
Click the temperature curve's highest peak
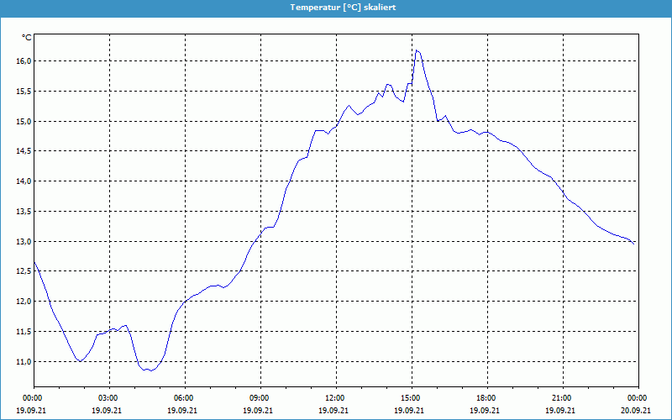click(417, 51)
